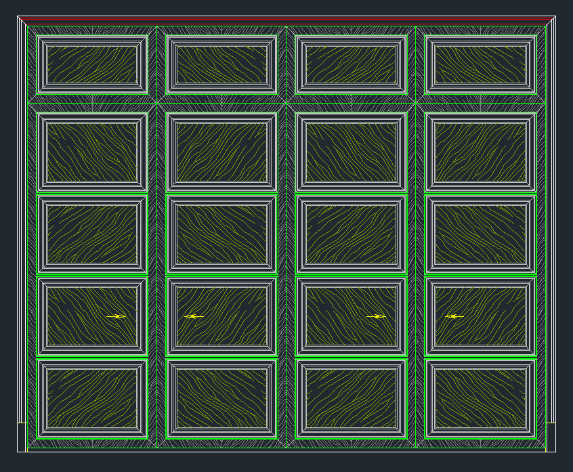Click the third-row panel in the third column

point(351,234)
